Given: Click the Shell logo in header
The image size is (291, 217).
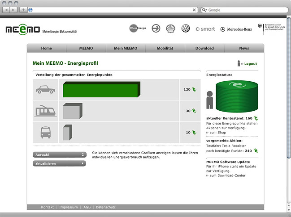Looking at the screenshot, I should click(170, 29).
